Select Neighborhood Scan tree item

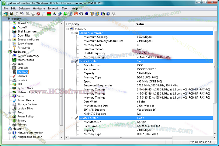click(30, 137)
